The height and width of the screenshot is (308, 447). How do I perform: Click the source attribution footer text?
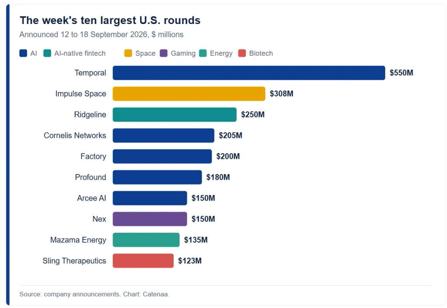[x=94, y=294]
